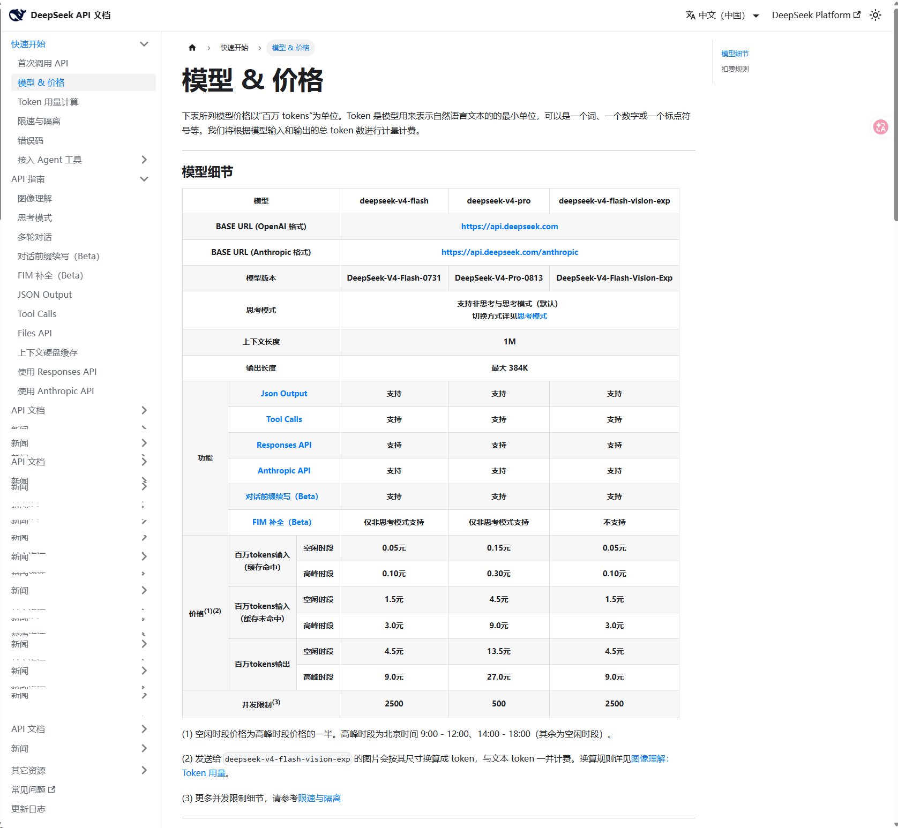
Task: Click the 最大 384K output length cell
Action: (x=510, y=368)
